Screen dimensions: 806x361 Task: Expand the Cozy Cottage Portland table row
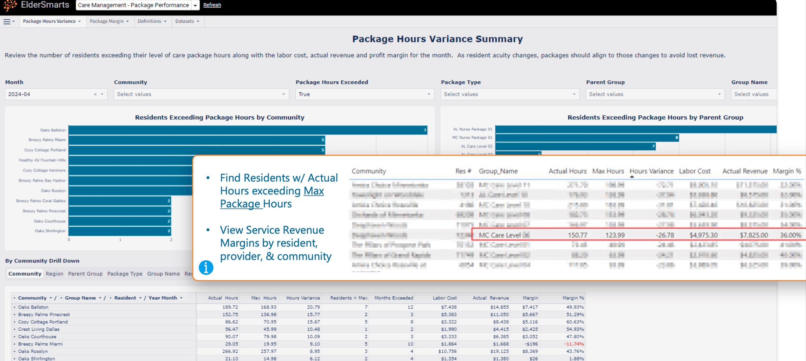click(x=14, y=322)
